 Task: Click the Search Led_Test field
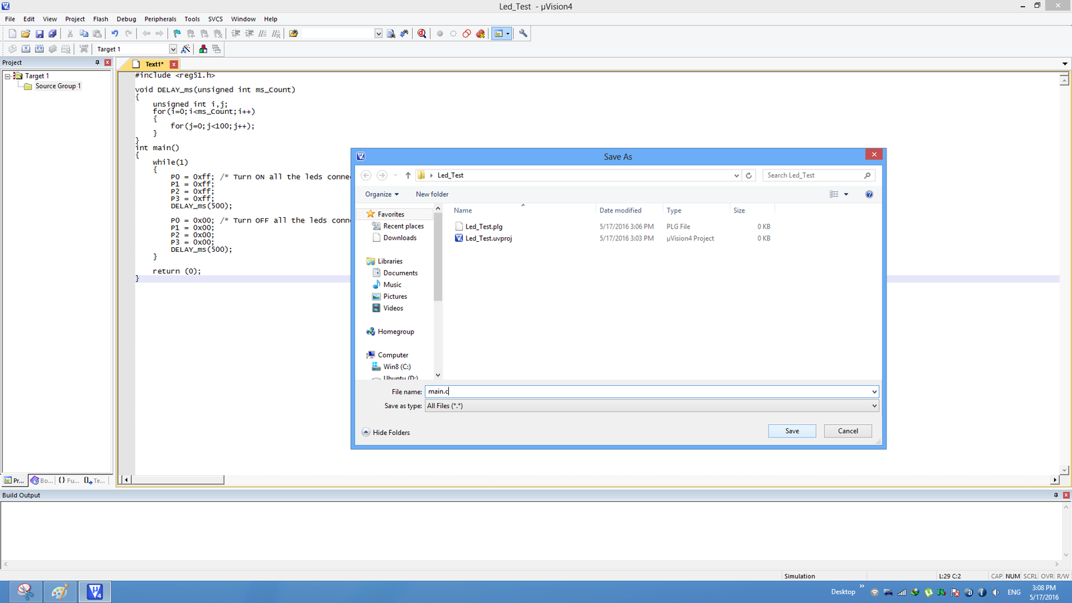[x=819, y=176]
